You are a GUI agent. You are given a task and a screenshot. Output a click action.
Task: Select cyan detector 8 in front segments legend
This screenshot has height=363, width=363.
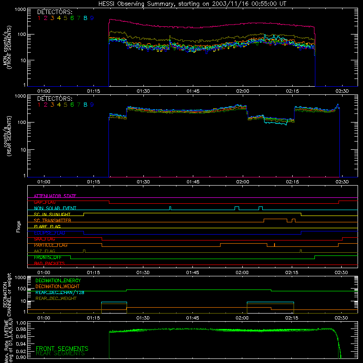tap(85, 18)
